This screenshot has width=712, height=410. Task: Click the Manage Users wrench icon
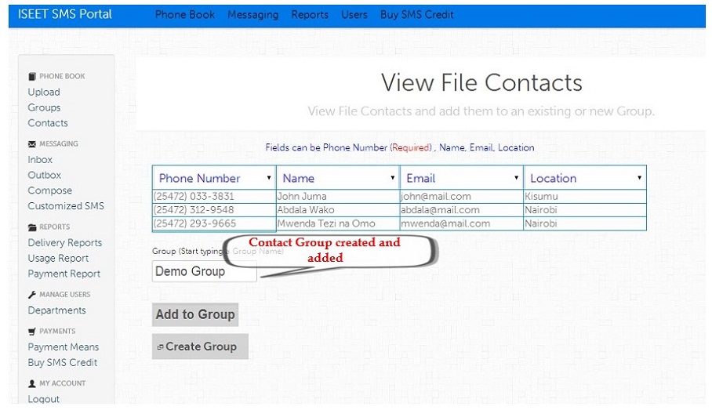[32, 295]
